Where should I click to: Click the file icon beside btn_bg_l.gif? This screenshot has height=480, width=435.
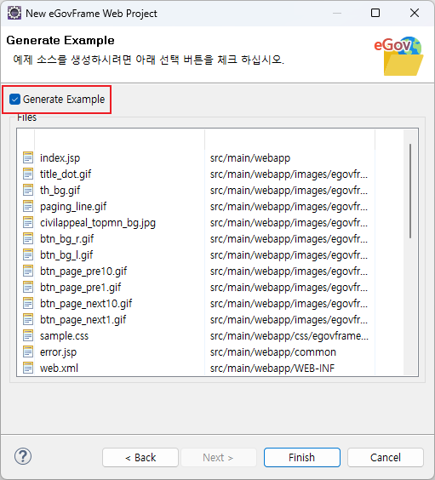[28, 254]
